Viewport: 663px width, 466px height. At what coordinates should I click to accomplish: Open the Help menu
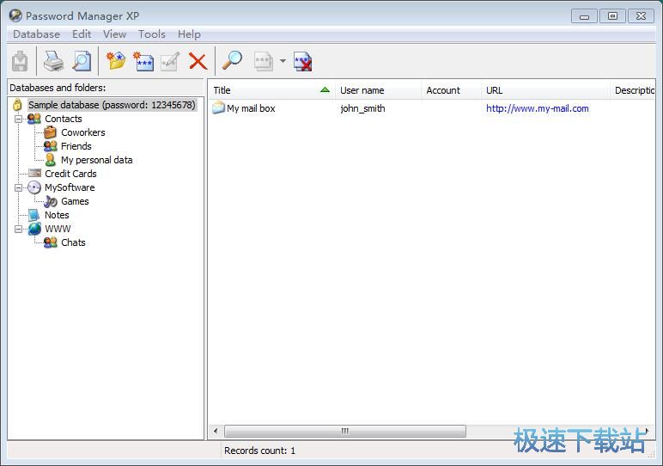(x=189, y=34)
